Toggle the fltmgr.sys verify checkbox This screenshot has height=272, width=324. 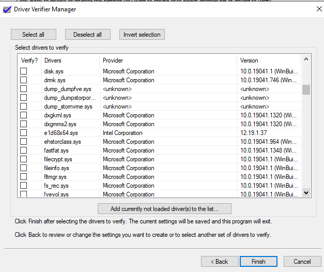coord(23,177)
